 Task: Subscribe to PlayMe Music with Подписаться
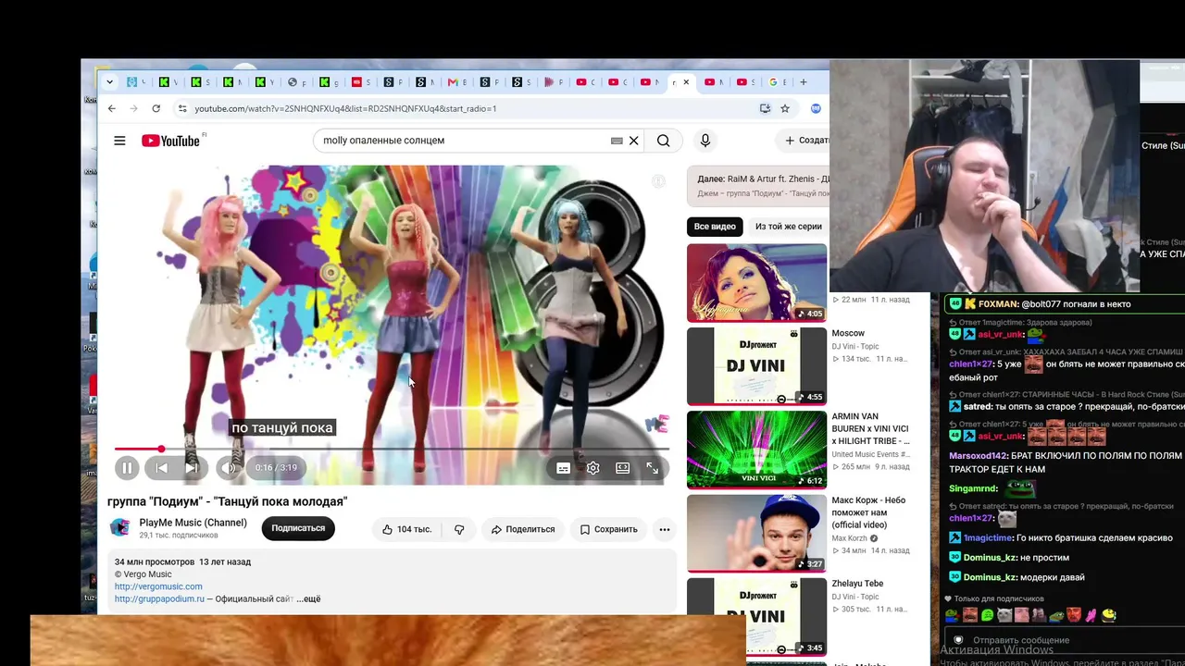[x=298, y=528]
